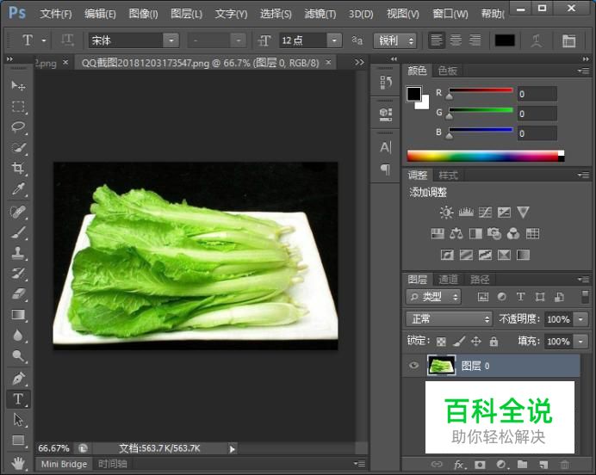
Task: Open the blend mode 正常 dropdown
Action: pos(449,319)
